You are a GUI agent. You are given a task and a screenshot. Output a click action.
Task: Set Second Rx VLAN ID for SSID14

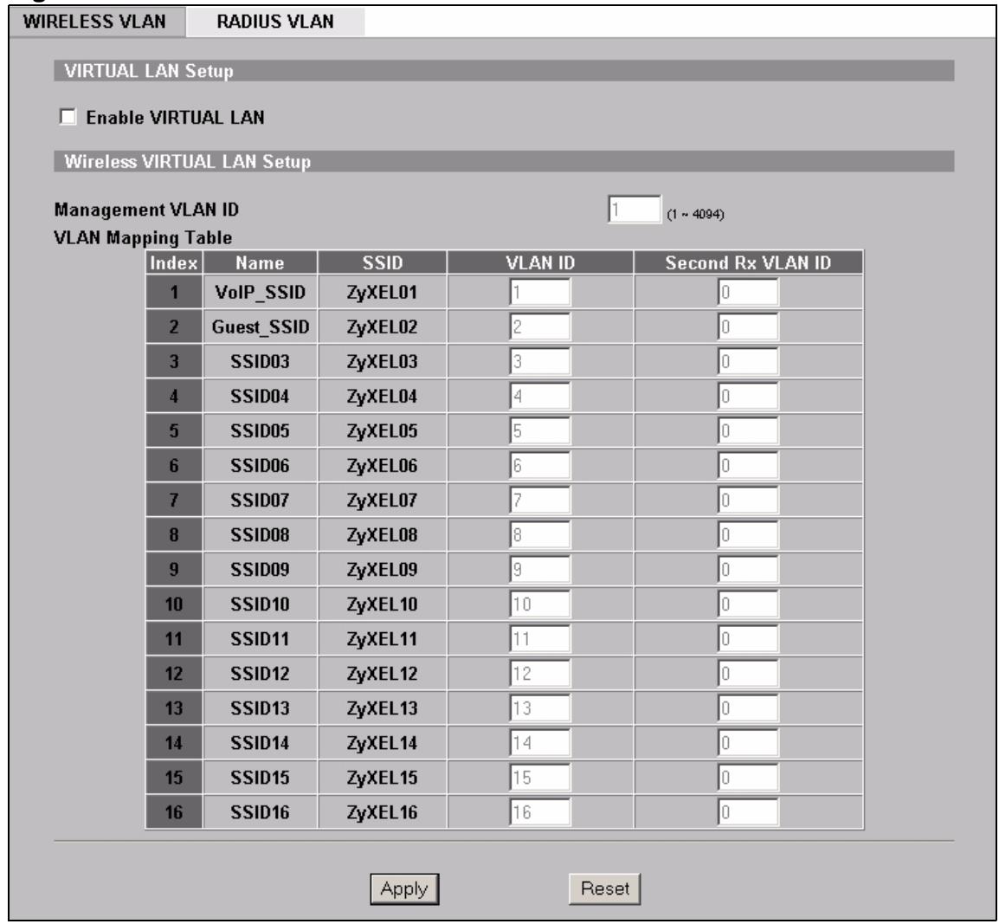click(x=748, y=743)
